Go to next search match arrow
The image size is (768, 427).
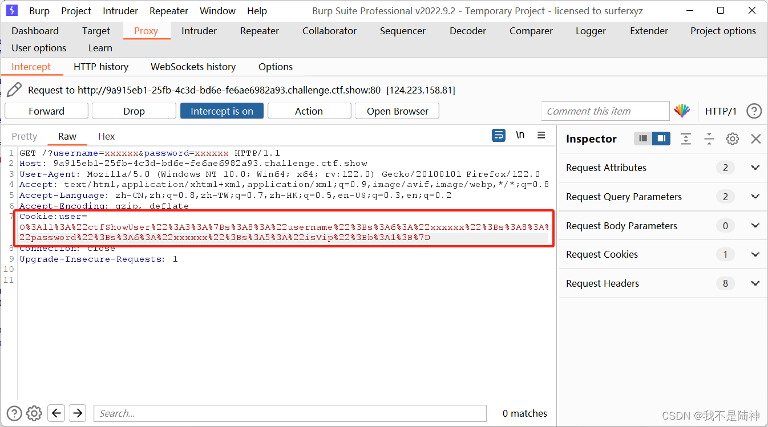(x=78, y=413)
